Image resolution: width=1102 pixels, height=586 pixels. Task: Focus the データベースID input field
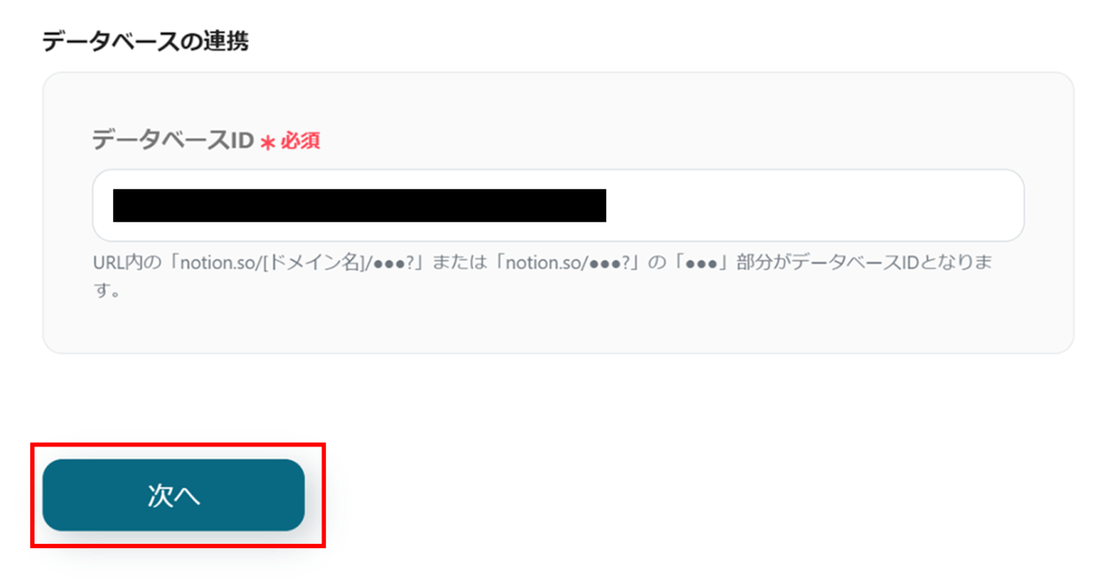pyautogui.click(x=559, y=205)
